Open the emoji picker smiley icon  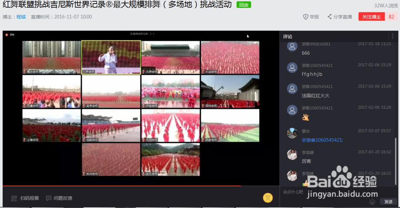(x=372, y=202)
